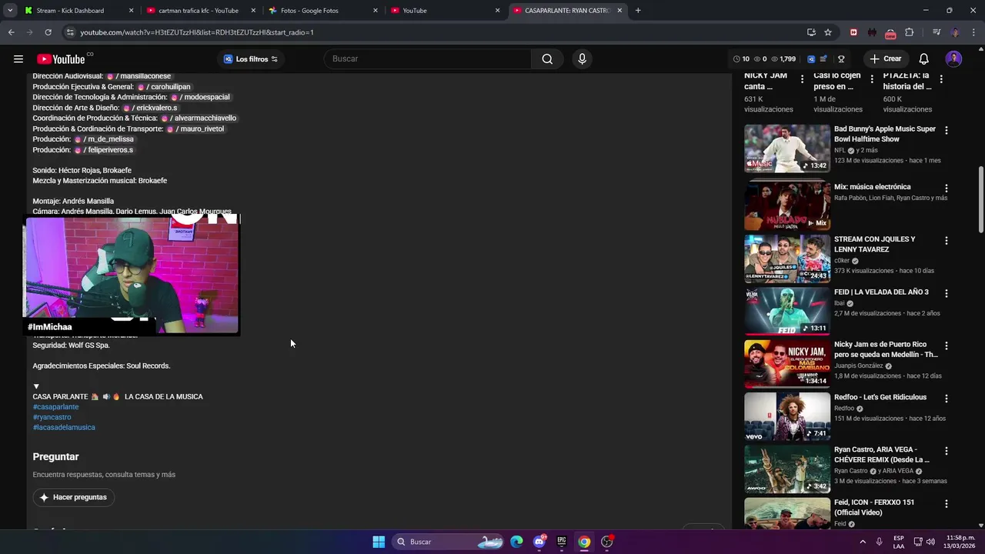This screenshot has width=985, height=554.
Task: Click the search magnifier button
Action: point(547,59)
